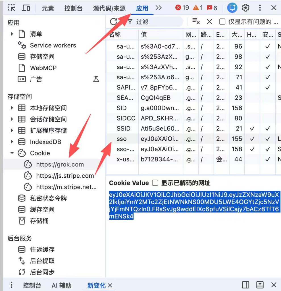Open DevTools settings gear
The height and width of the screenshot is (291, 281).
coord(245,8)
